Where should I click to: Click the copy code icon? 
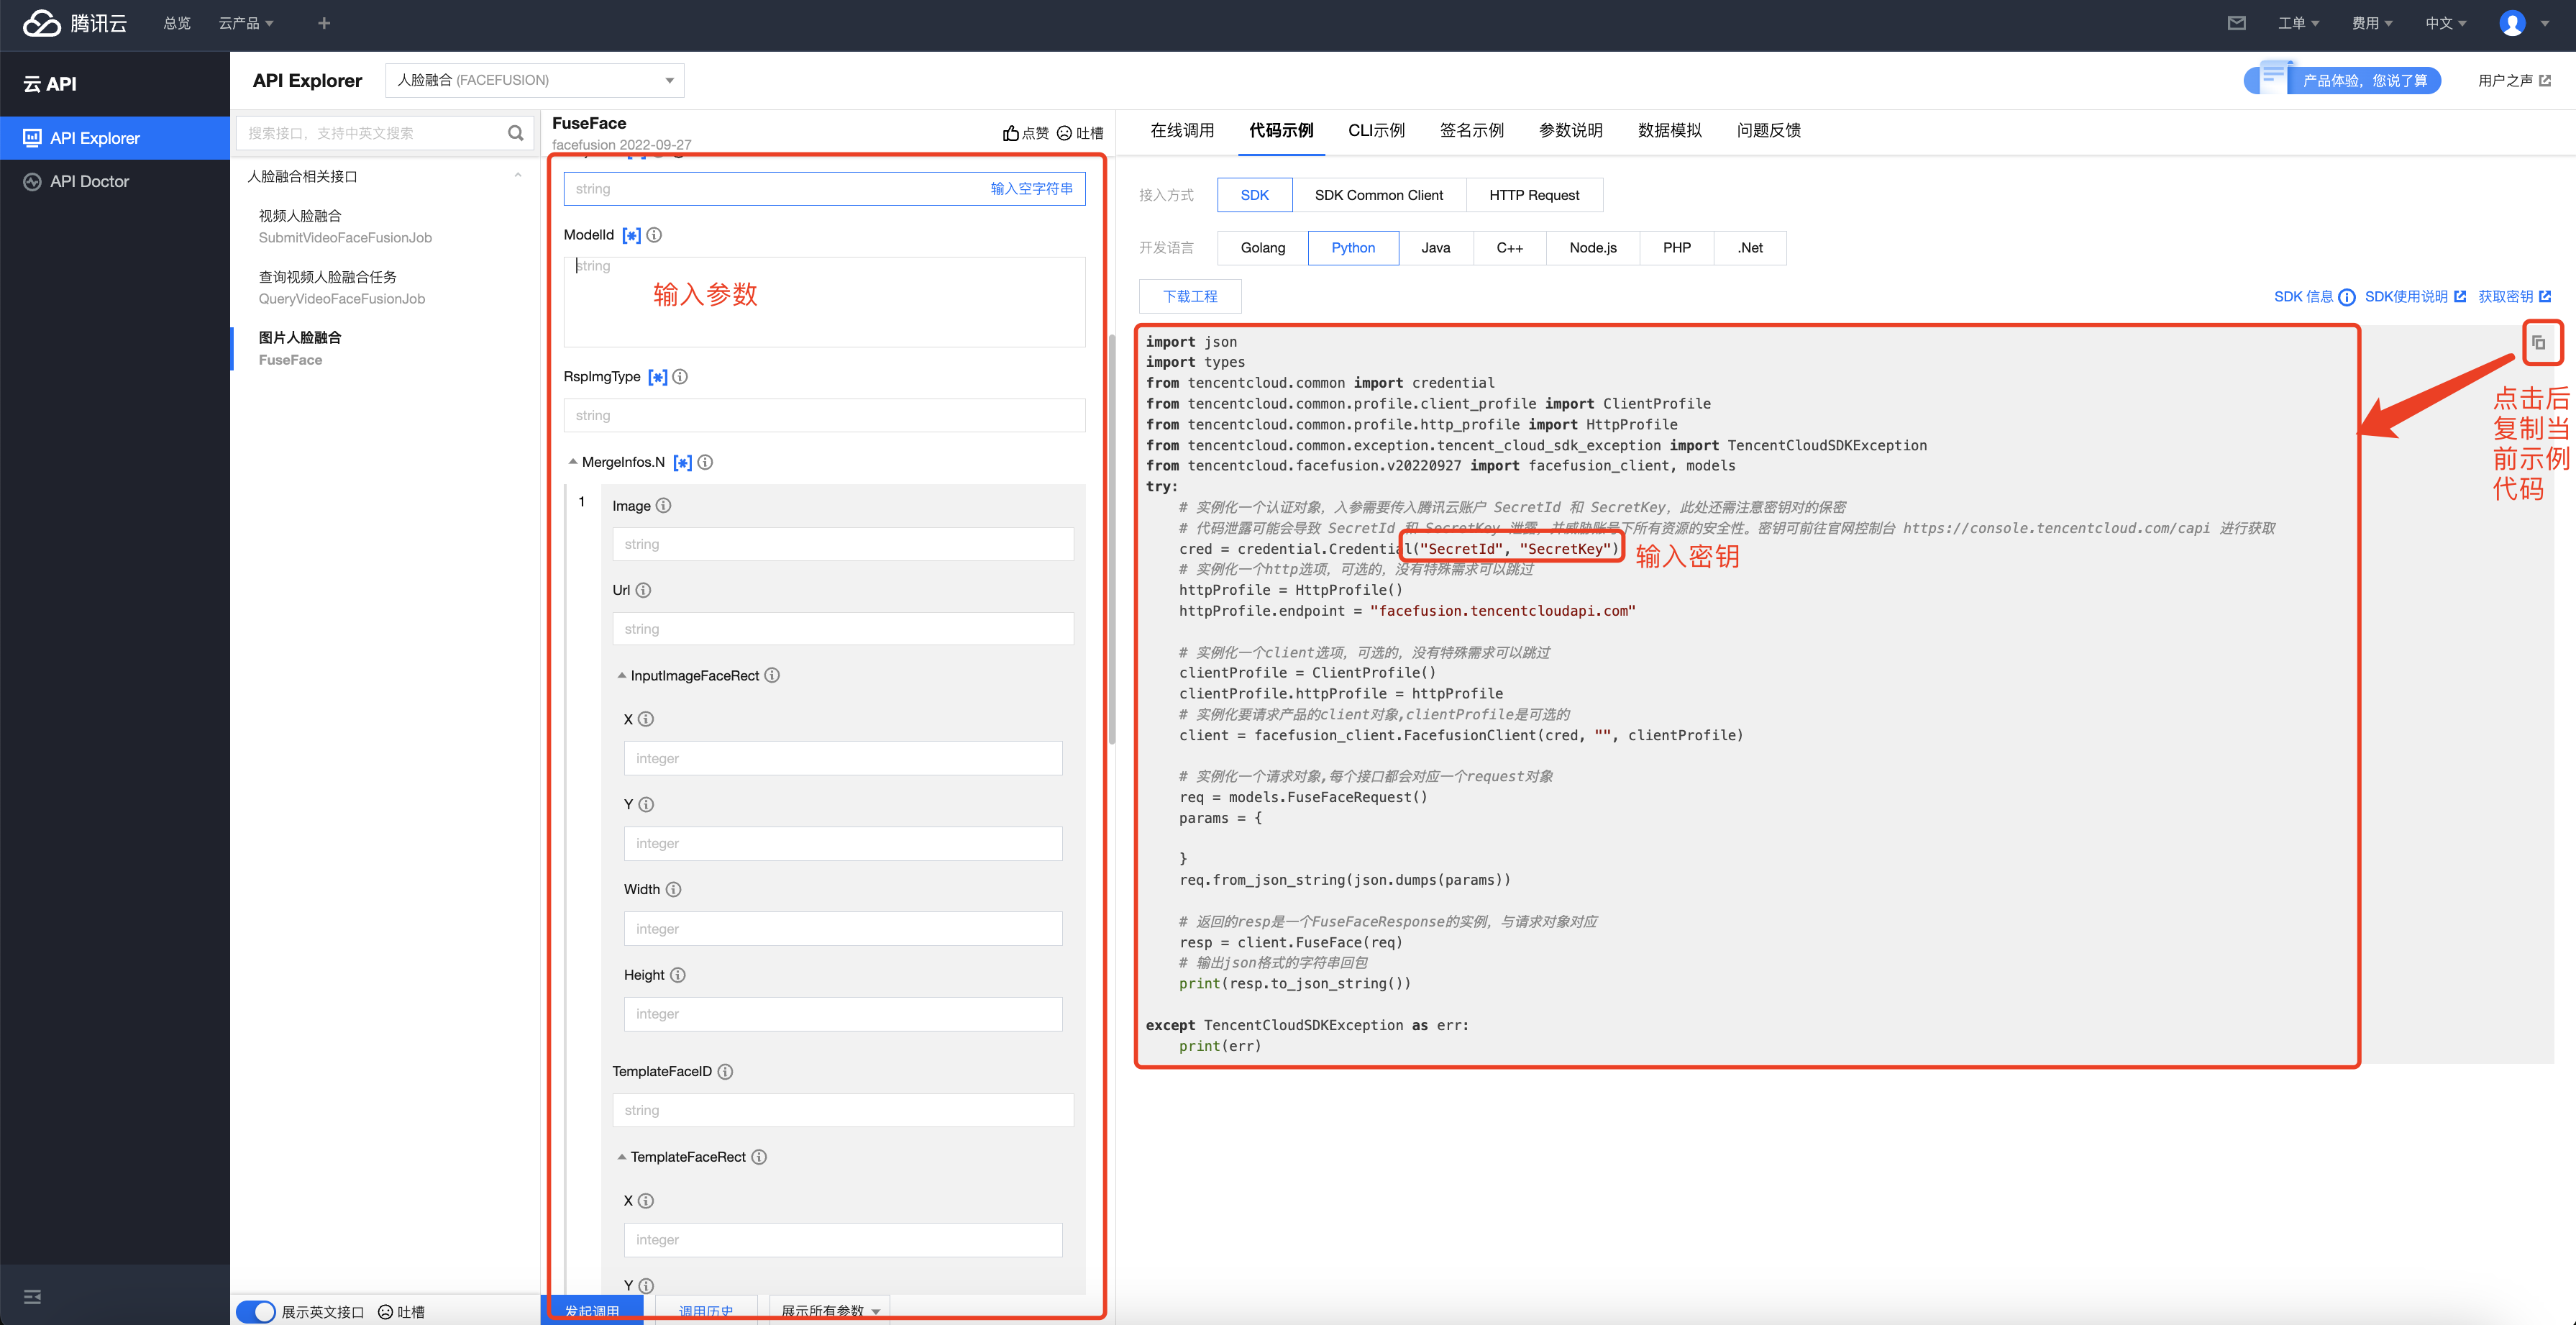[x=2538, y=343]
